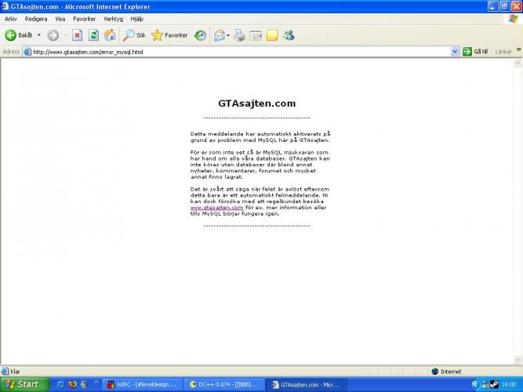Click the IE icon in title bar

tap(5, 6)
